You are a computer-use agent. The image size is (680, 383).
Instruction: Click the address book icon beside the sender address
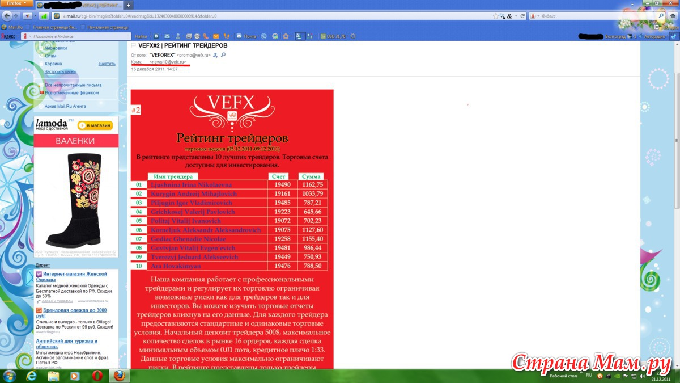tap(215, 55)
